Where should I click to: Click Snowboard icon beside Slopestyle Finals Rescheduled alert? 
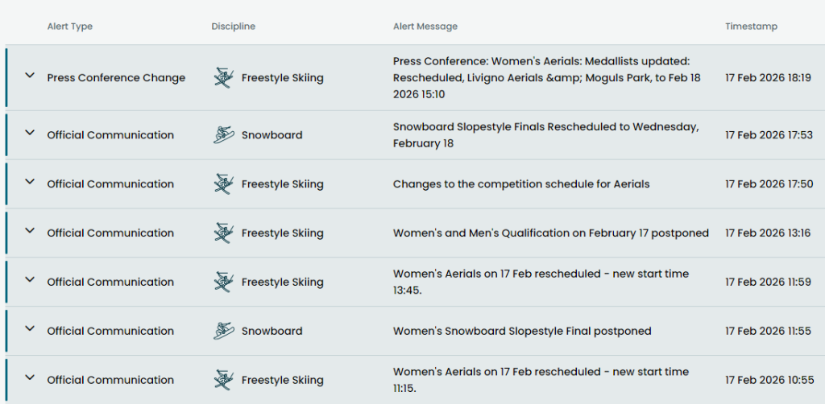[x=223, y=134]
